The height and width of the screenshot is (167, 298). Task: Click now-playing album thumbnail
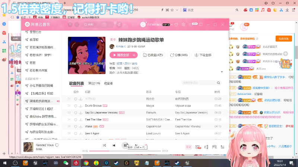coord(28,147)
